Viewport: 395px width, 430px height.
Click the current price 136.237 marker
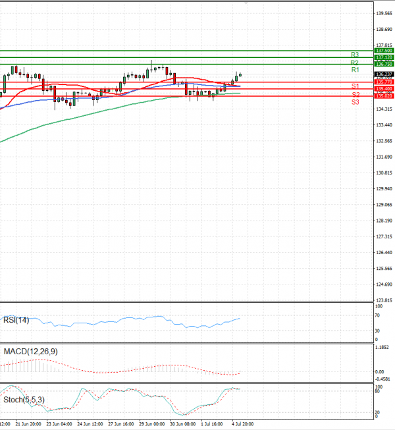click(x=384, y=74)
